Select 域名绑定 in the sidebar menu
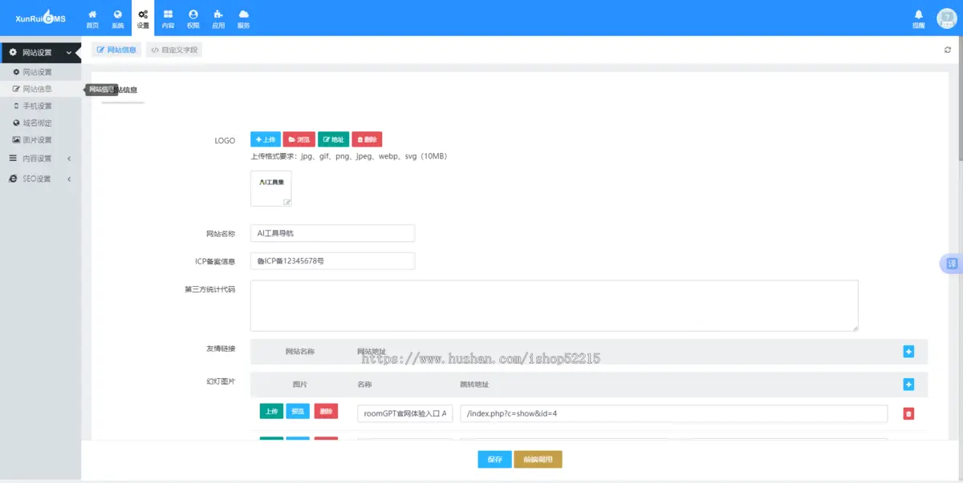This screenshot has height=483, width=963. 37,123
